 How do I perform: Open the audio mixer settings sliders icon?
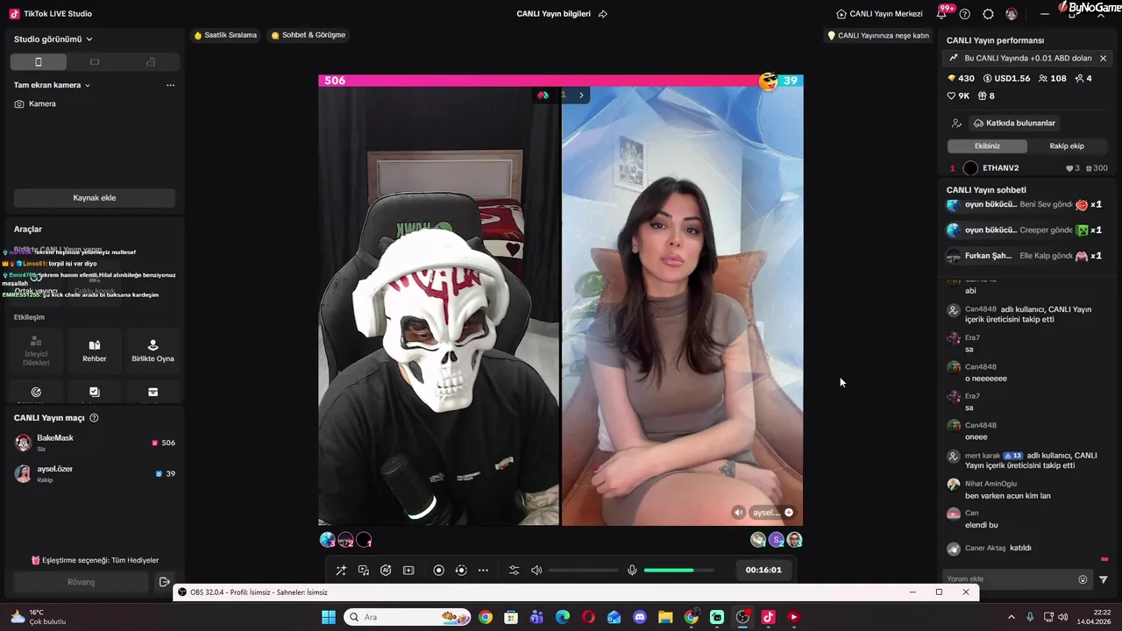515,570
